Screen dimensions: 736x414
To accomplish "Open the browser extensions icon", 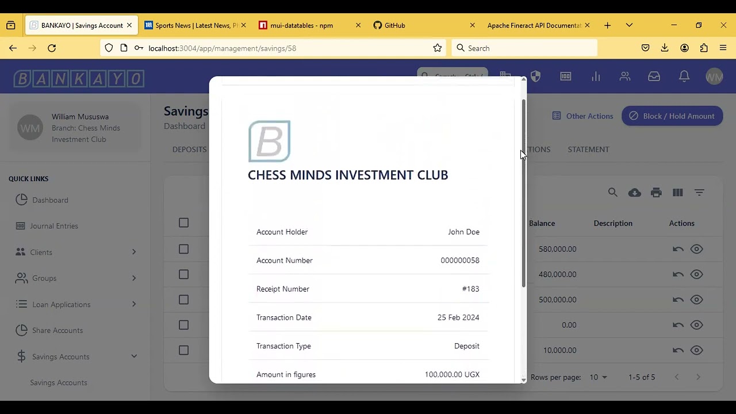I will click(704, 48).
